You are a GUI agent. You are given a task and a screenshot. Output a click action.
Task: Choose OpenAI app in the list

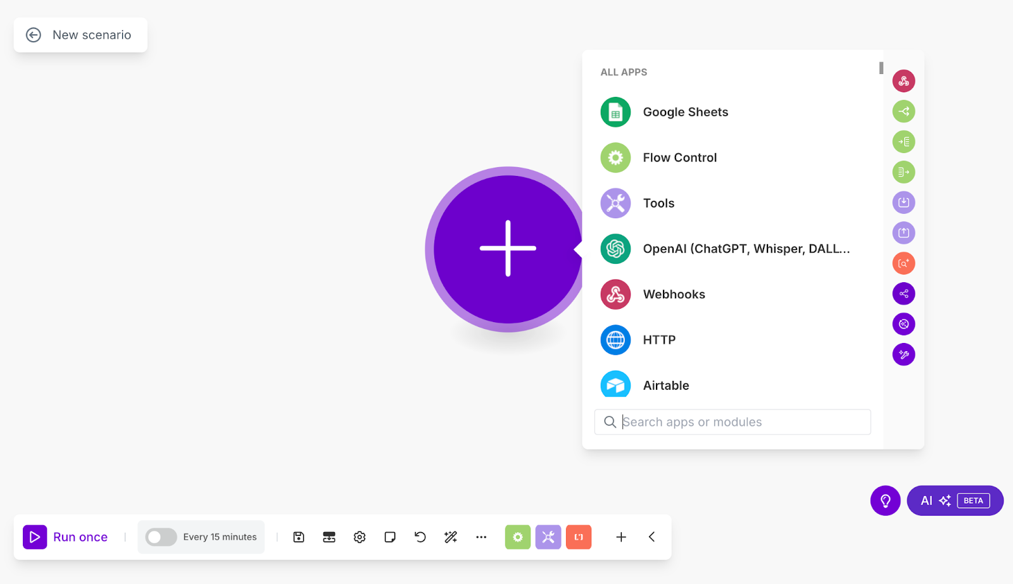pyautogui.click(x=746, y=249)
